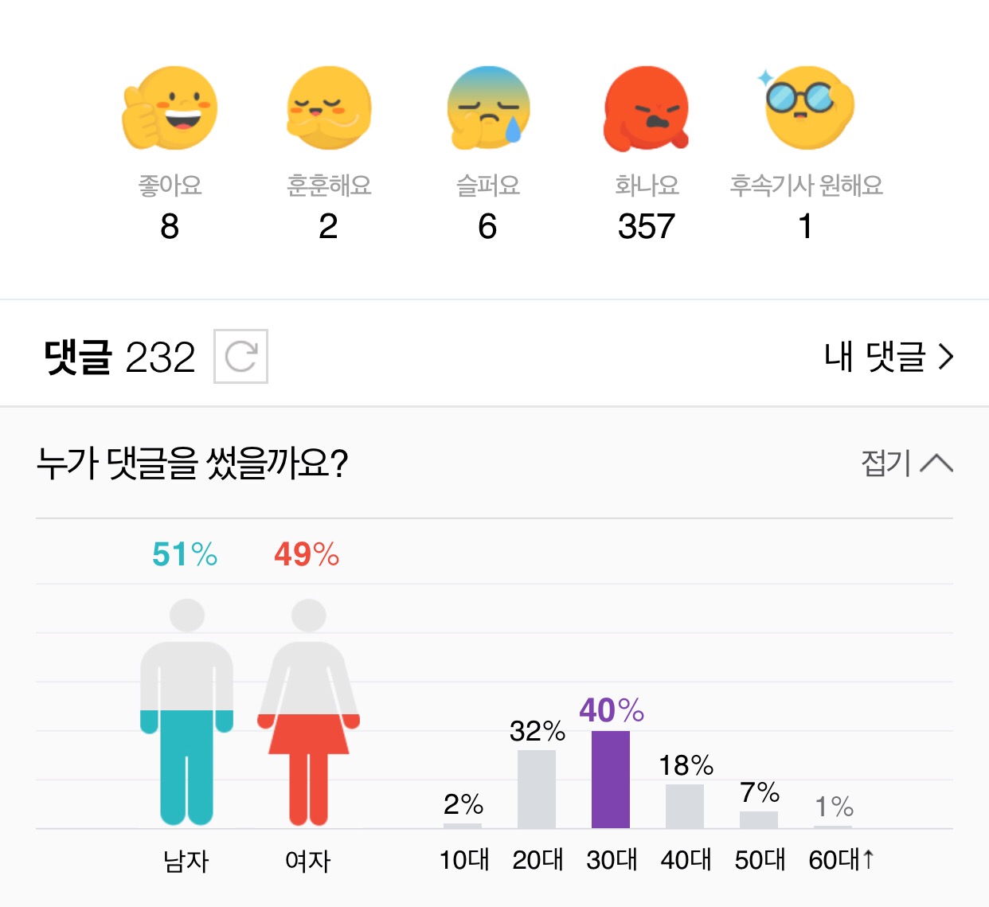Click the 화나요 count 357

click(646, 227)
